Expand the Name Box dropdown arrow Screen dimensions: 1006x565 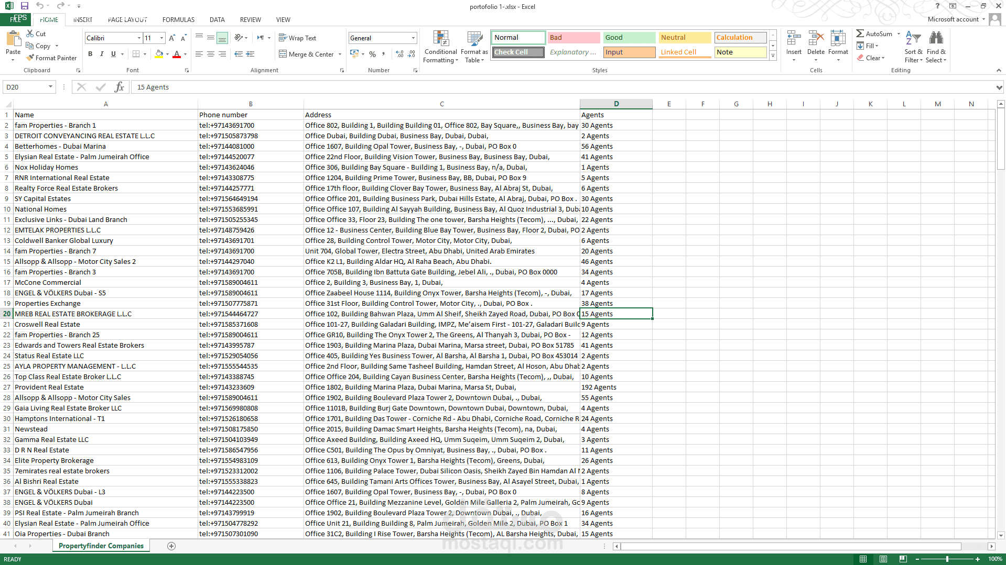pos(50,87)
